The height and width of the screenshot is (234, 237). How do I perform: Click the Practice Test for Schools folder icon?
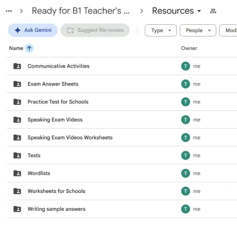point(17,102)
